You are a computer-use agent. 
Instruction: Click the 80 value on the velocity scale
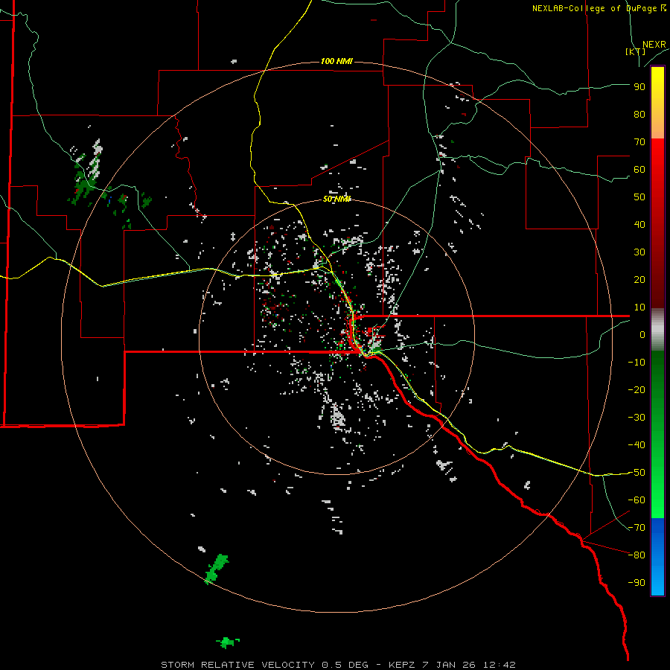point(639,115)
